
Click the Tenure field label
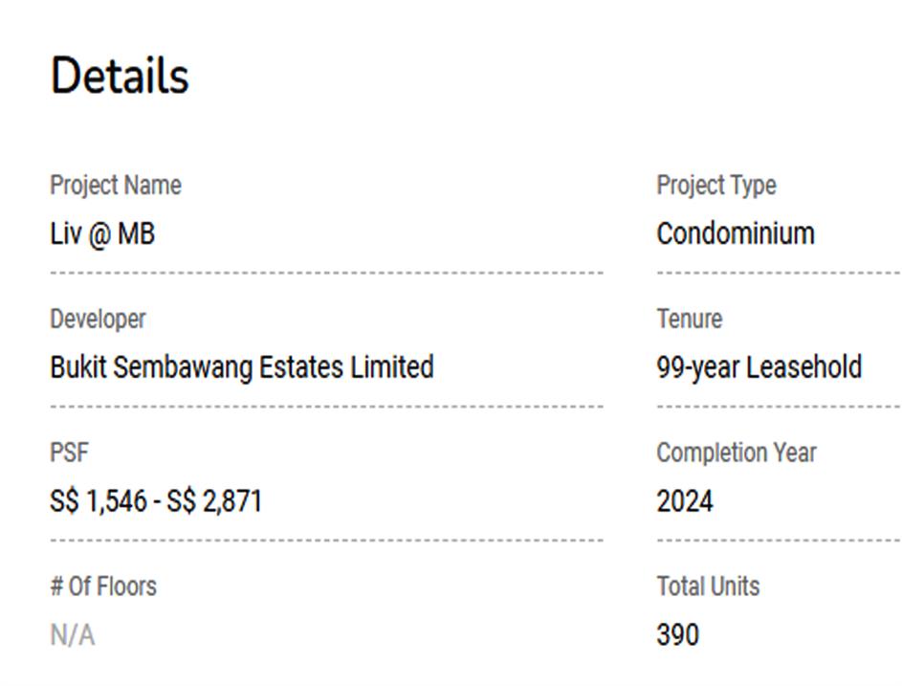coord(689,319)
